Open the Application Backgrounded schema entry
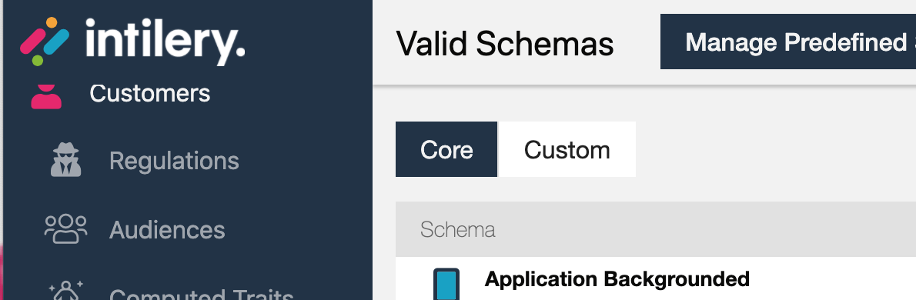Screen dimensions: 916x300 click(x=617, y=279)
